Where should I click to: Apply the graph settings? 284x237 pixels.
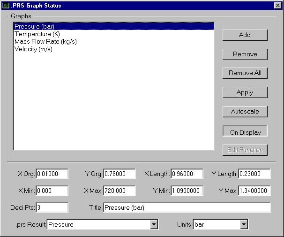tap(245, 92)
